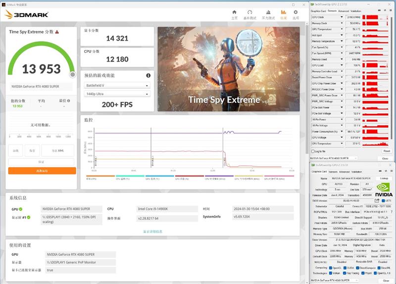396x284 pixels.
Task: Toggle the PhysX checkbox
Action: click(x=363, y=273)
